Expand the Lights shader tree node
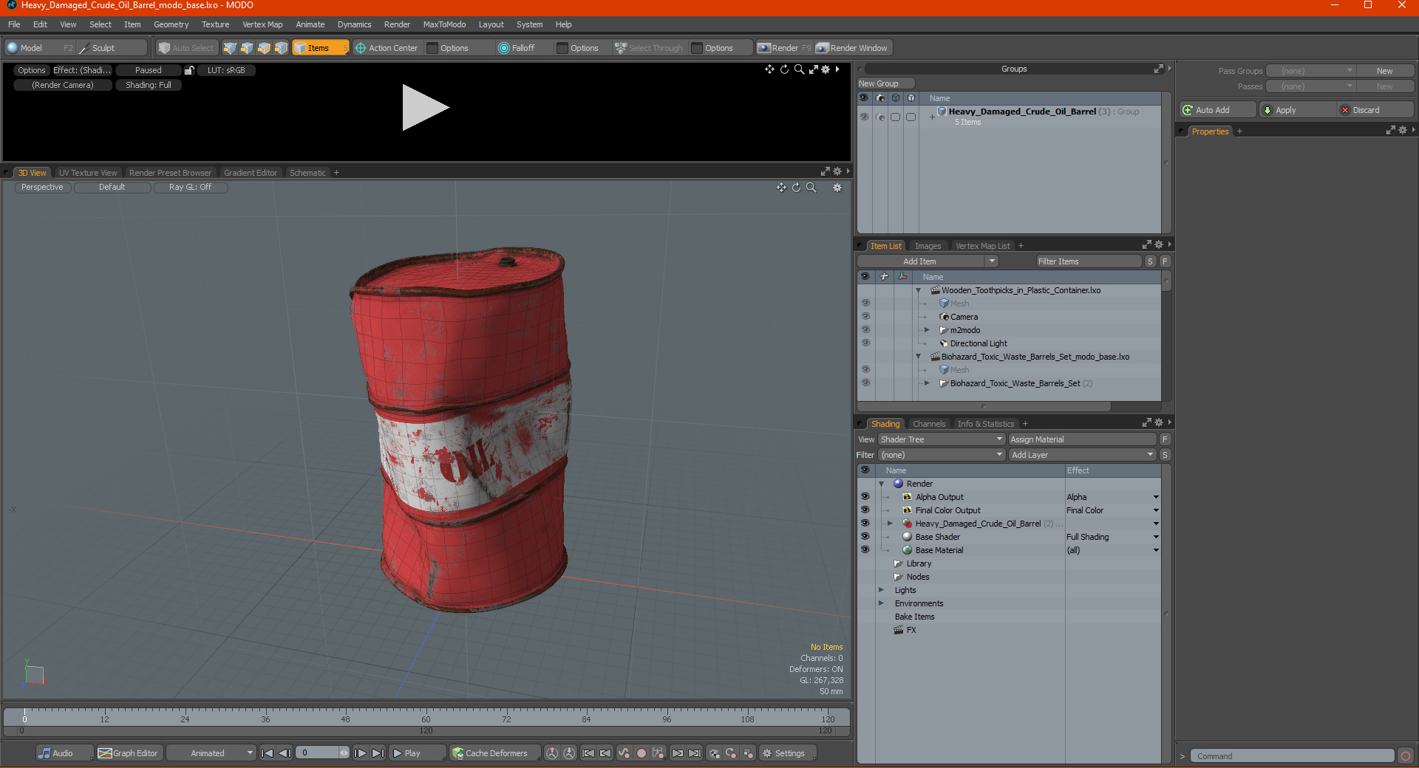 pos(881,590)
